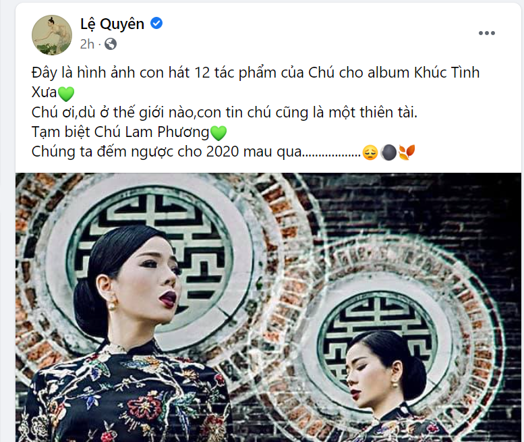Open the 2h post timestamp
The height and width of the screenshot is (442, 524).
pyautogui.click(x=87, y=44)
